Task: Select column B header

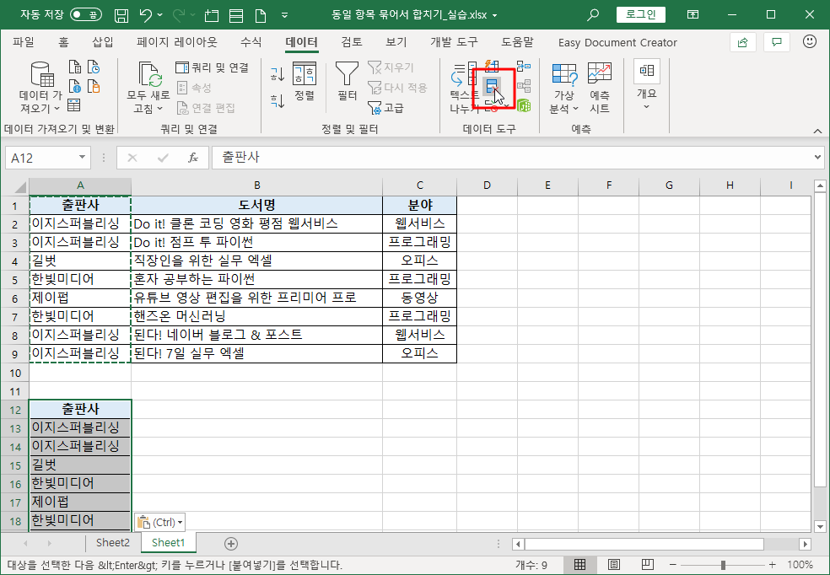Action: [x=256, y=185]
